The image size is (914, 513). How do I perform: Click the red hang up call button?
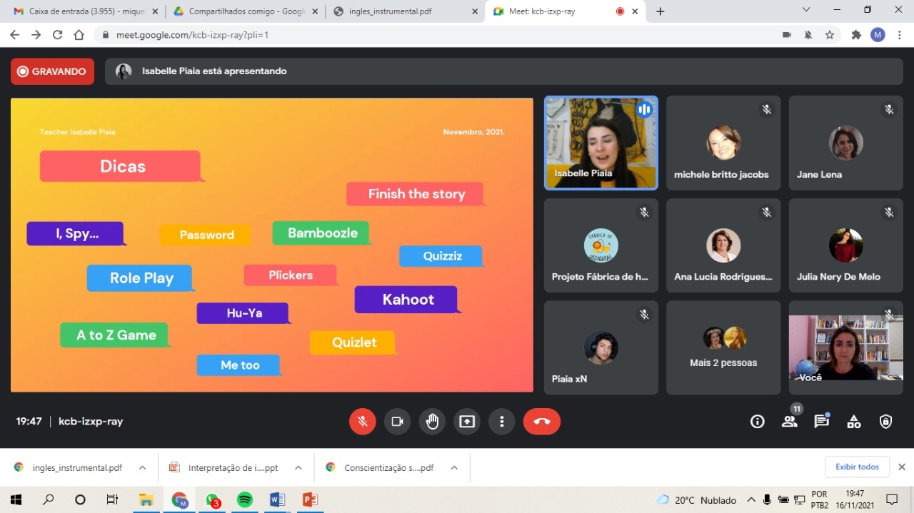541,422
